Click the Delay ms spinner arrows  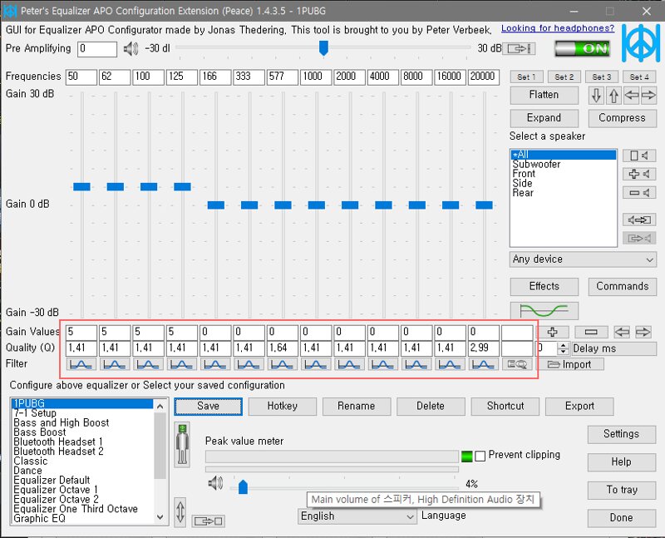[x=563, y=348]
